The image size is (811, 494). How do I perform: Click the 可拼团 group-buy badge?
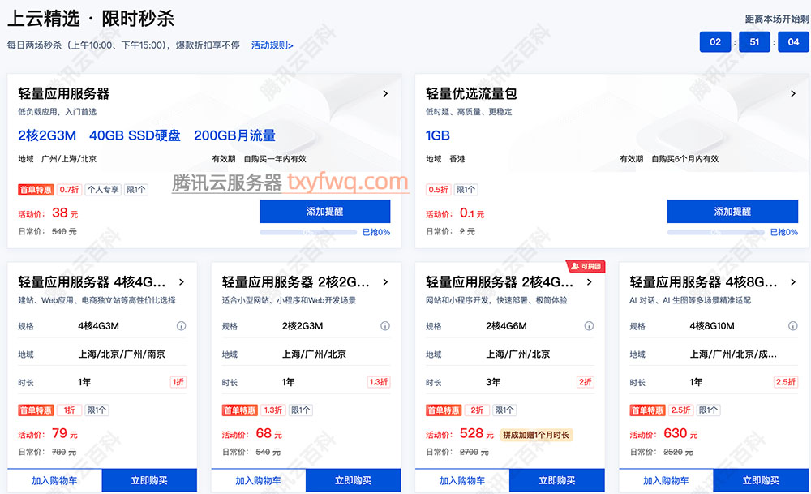coord(586,266)
